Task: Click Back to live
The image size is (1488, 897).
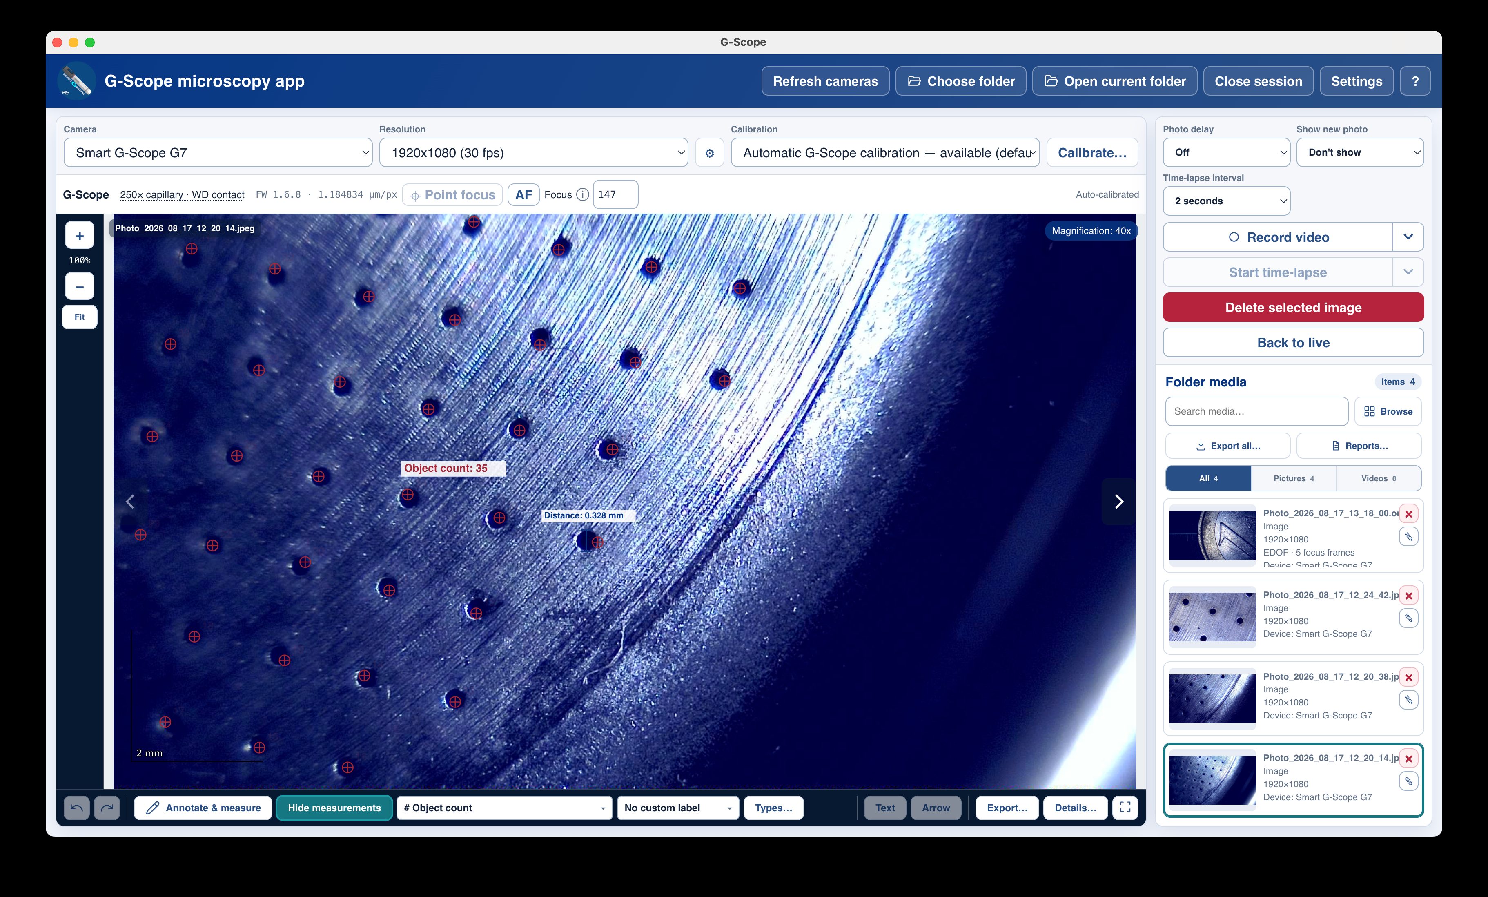Action: click(x=1294, y=342)
